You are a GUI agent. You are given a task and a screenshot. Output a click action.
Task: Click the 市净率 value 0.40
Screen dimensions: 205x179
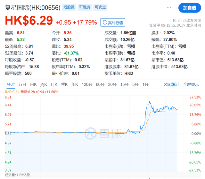(x=171, y=53)
